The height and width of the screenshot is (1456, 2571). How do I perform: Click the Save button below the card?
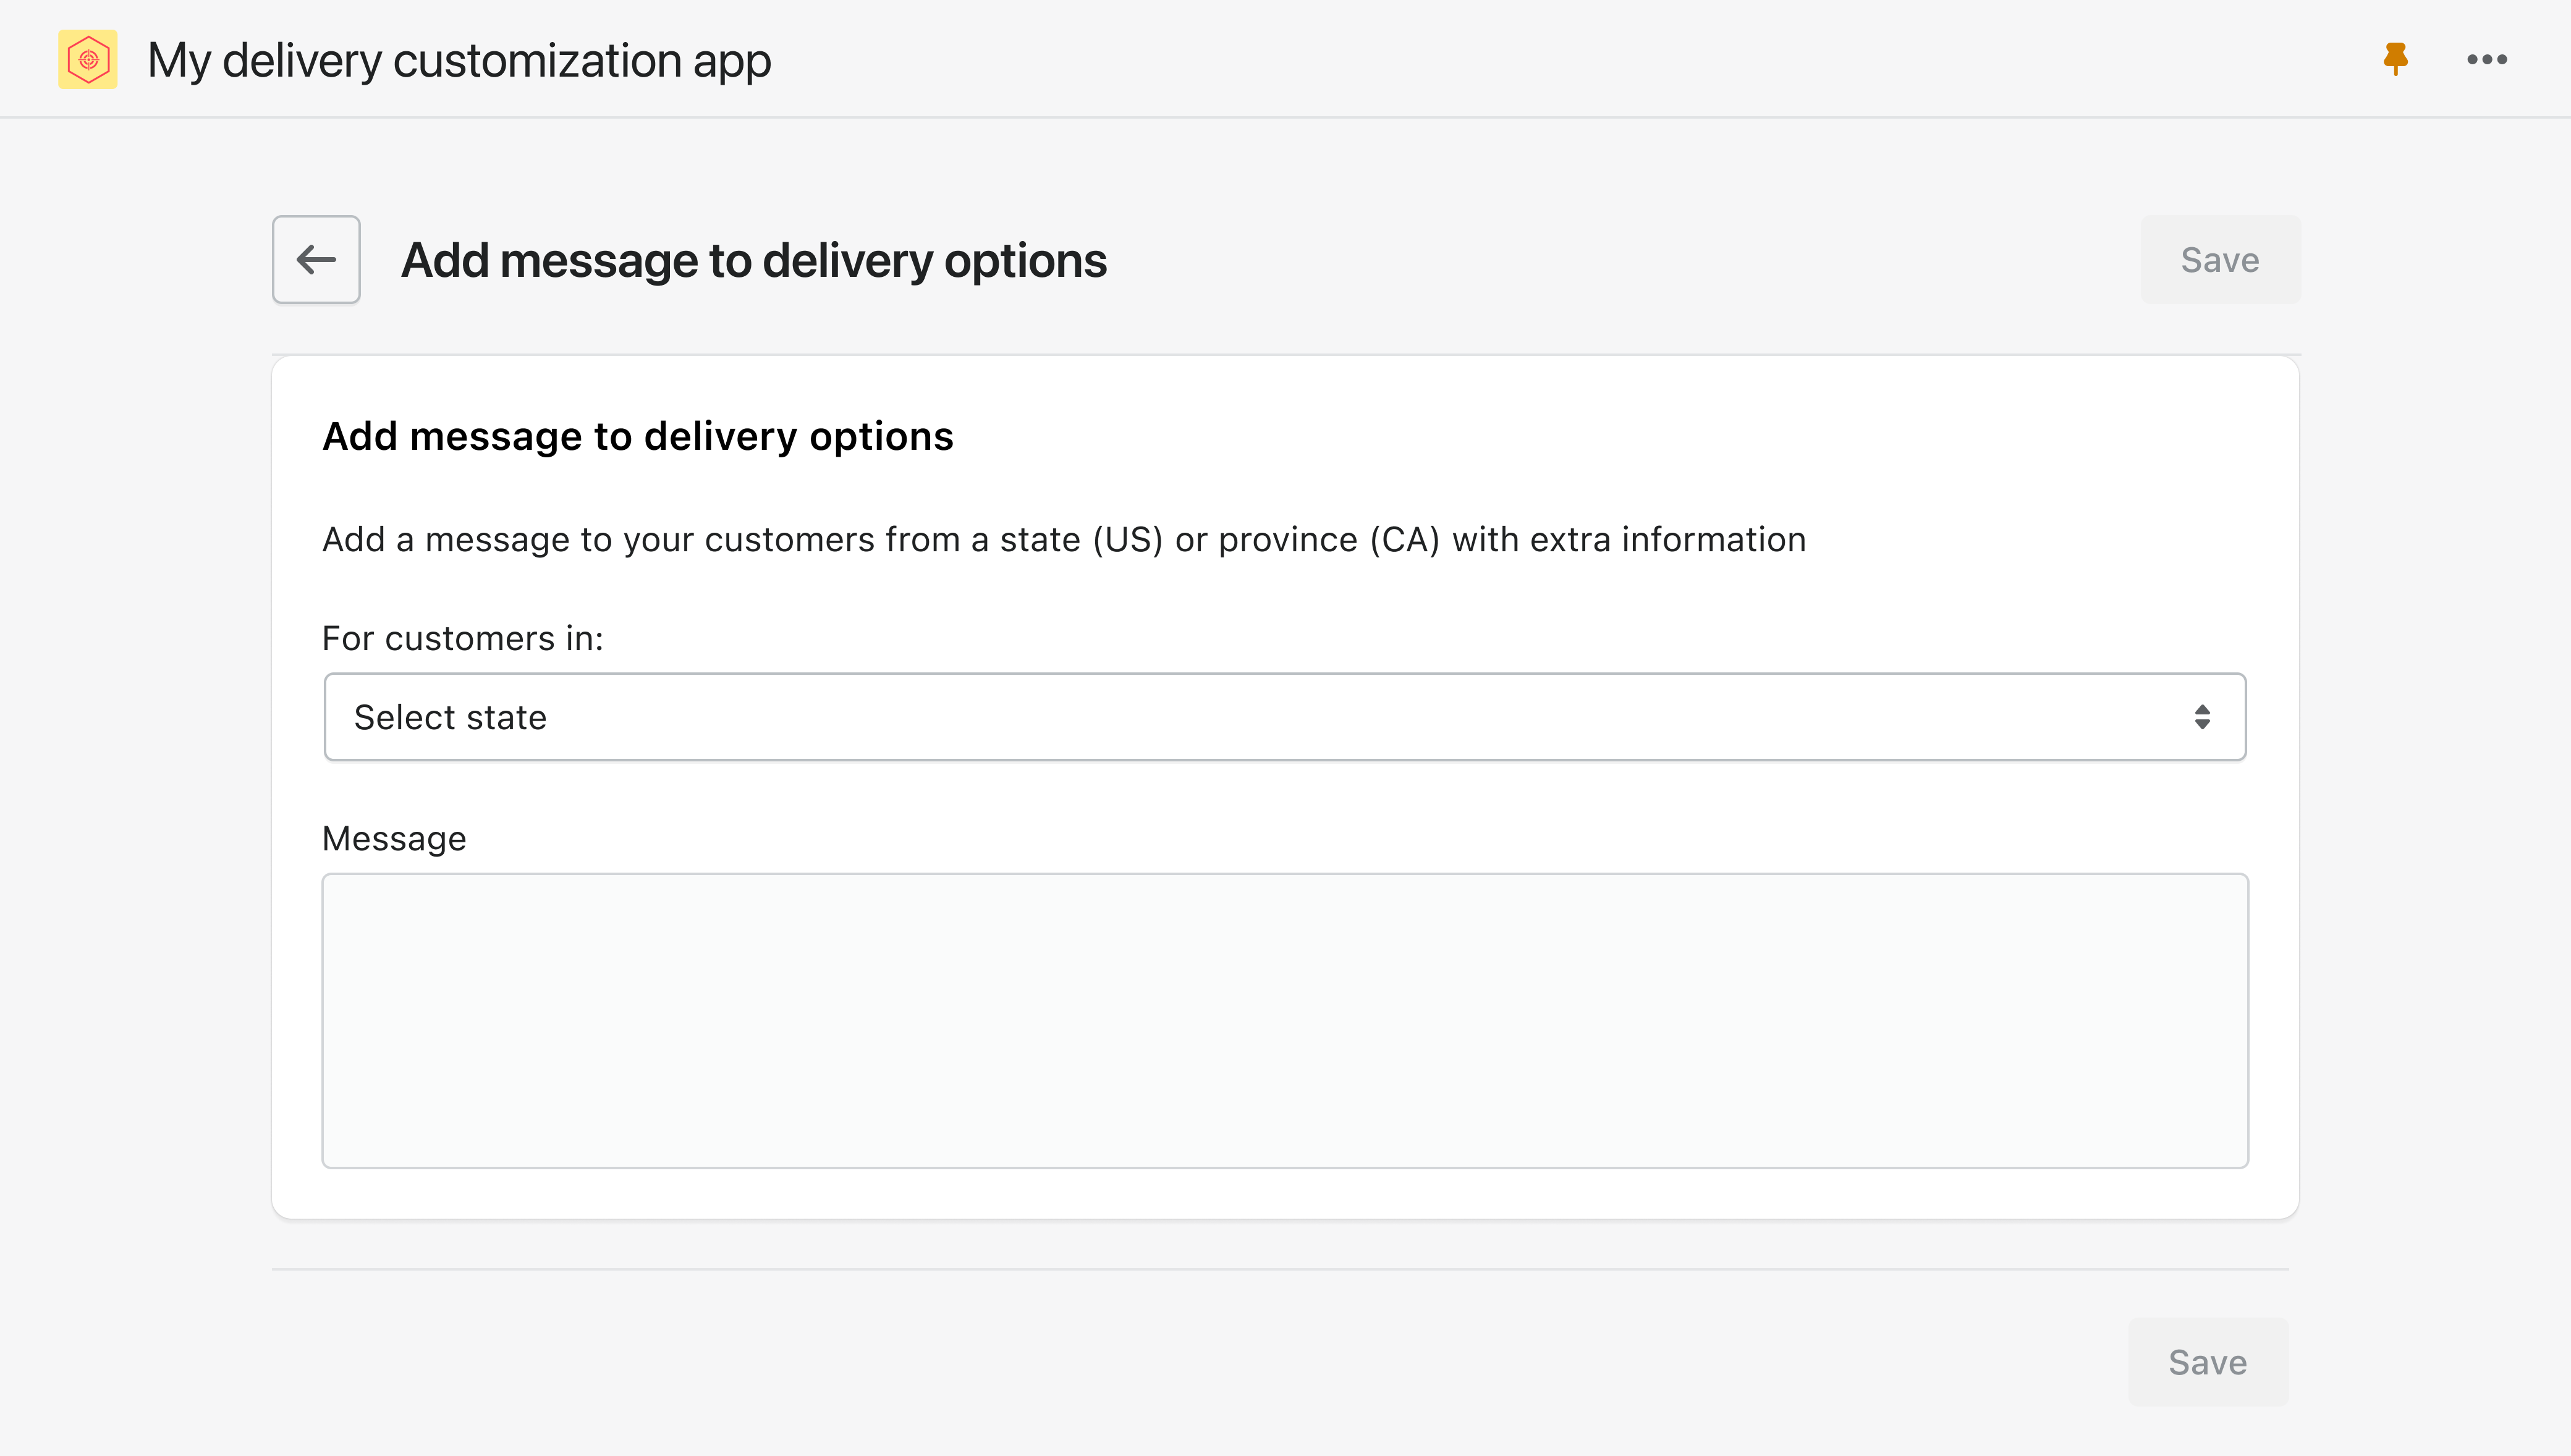pos(2208,1362)
